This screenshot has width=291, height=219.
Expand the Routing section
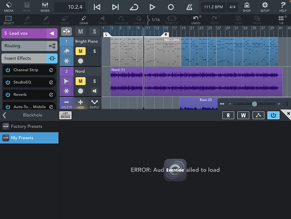30,46
